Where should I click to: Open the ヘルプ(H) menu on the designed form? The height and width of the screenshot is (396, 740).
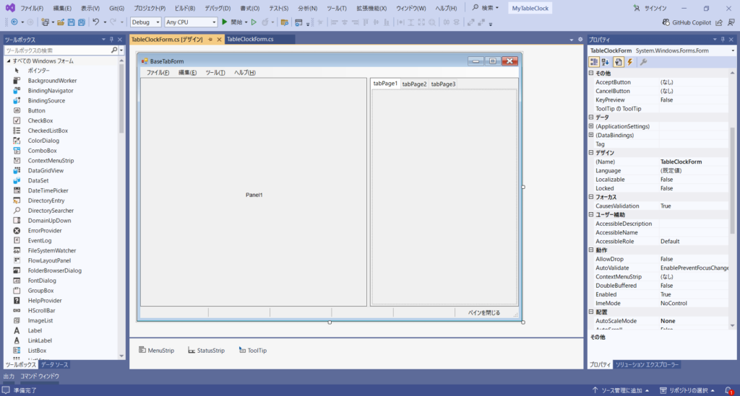[x=245, y=73]
